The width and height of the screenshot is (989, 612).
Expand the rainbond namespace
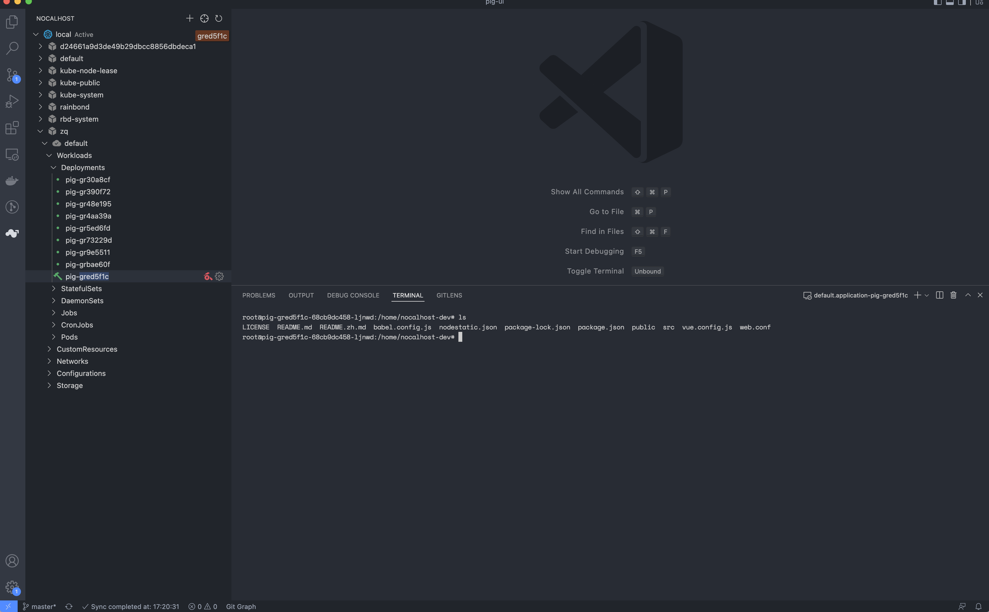40,107
